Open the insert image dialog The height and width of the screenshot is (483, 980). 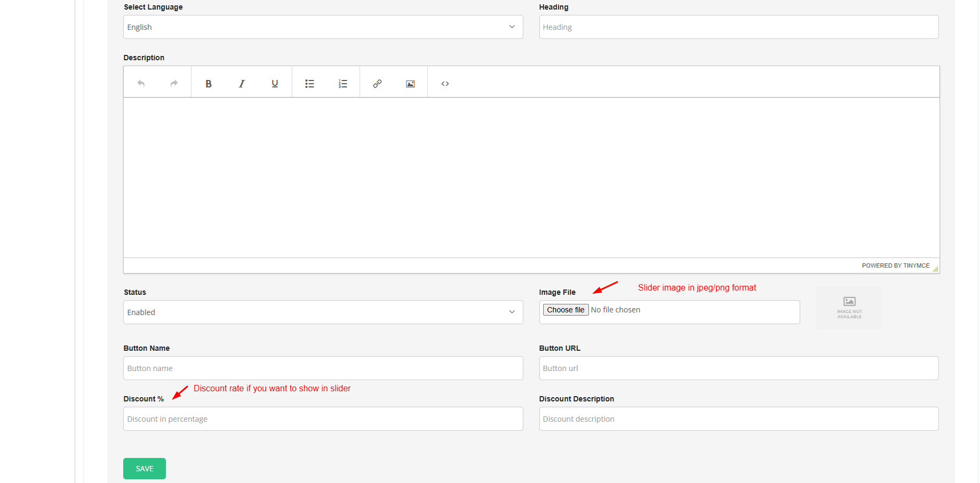pyautogui.click(x=410, y=84)
